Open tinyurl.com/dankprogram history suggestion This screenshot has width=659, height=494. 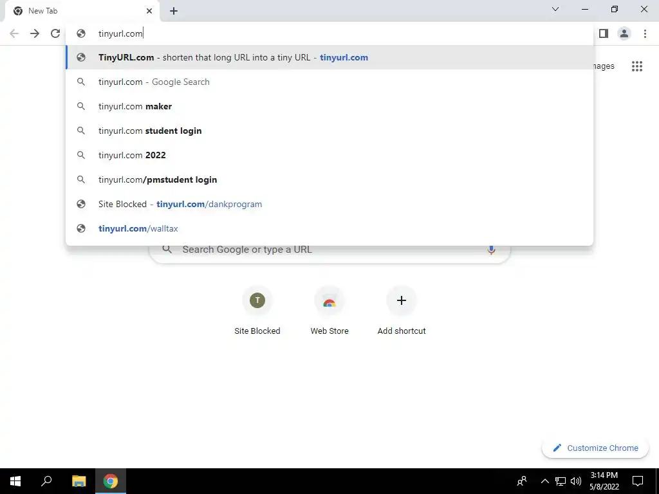[329, 204]
